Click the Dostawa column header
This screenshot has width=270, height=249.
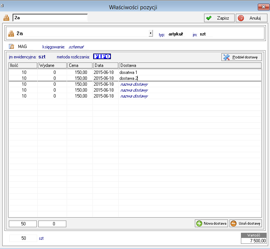point(190,65)
